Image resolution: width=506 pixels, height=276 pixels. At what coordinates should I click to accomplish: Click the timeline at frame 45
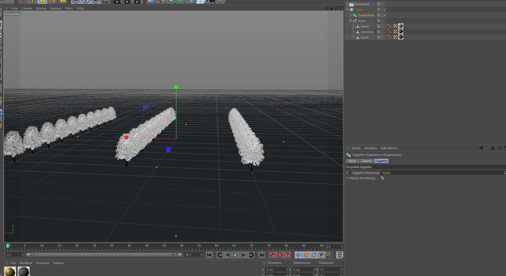pyautogui.click(x=164, y=246)
